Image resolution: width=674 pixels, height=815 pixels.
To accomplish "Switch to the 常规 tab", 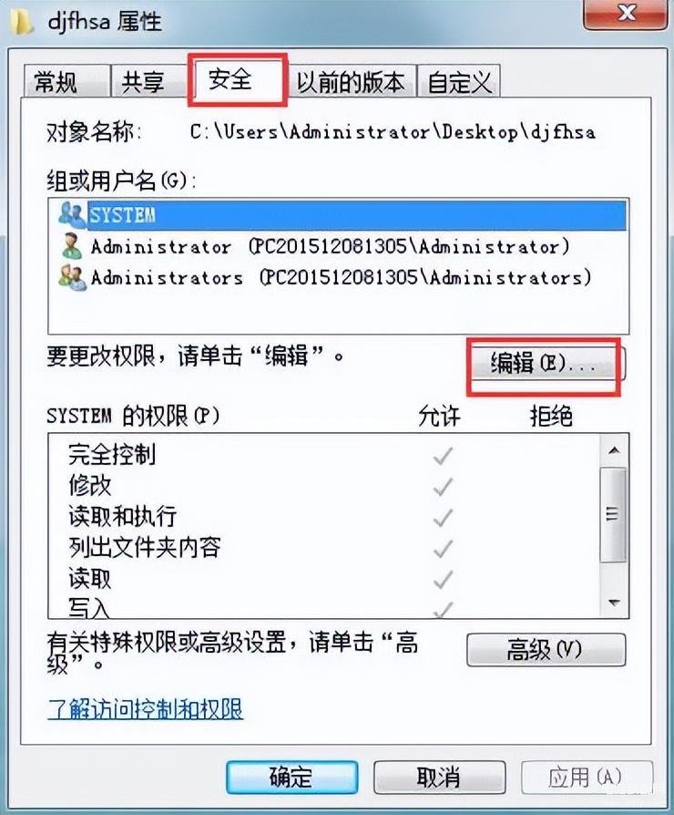I will tap(67, 81).
